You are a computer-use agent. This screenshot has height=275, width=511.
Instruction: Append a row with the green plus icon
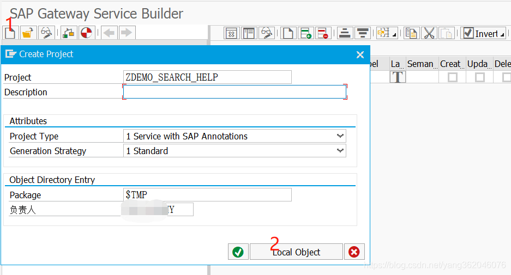click(x=306, y=33)
